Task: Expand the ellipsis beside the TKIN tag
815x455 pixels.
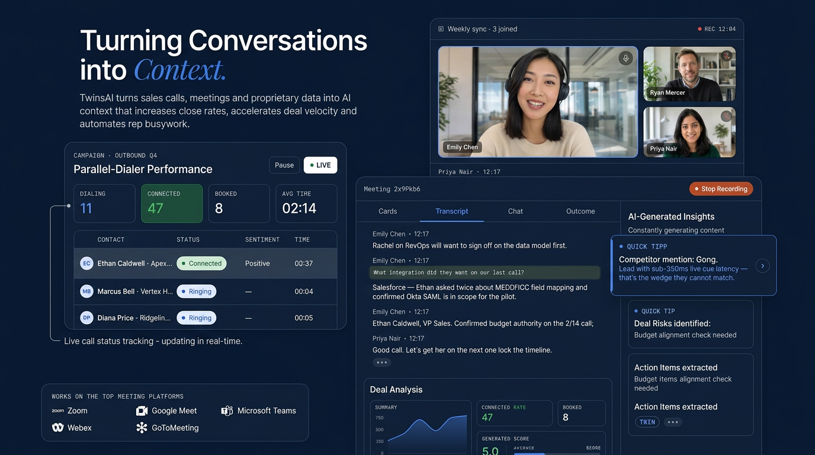Action: (x=672, y=422)
